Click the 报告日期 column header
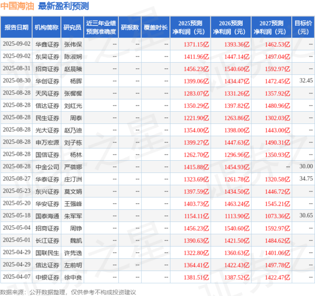Screen dimensions: 315x296 click(x=16, y=27)
